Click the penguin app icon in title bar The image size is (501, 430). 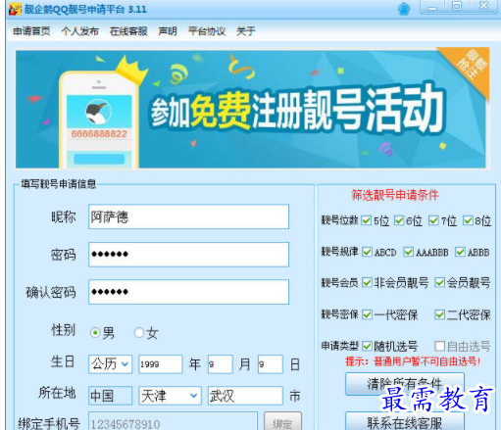pyautogui.click(x=15, y=9)
